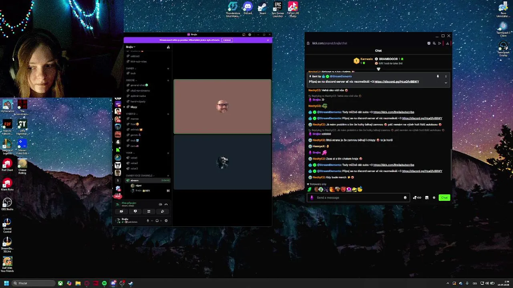Share your screen in Discord

pos(135,211)
